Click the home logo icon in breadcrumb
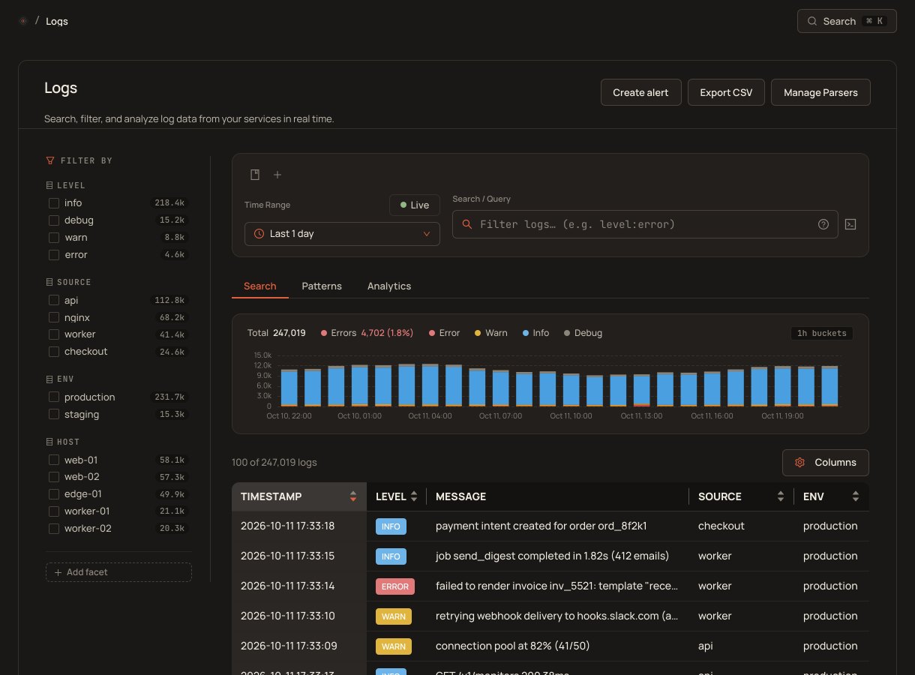Image resolution: width=915 pixels, height=675 pixels. 23,21
